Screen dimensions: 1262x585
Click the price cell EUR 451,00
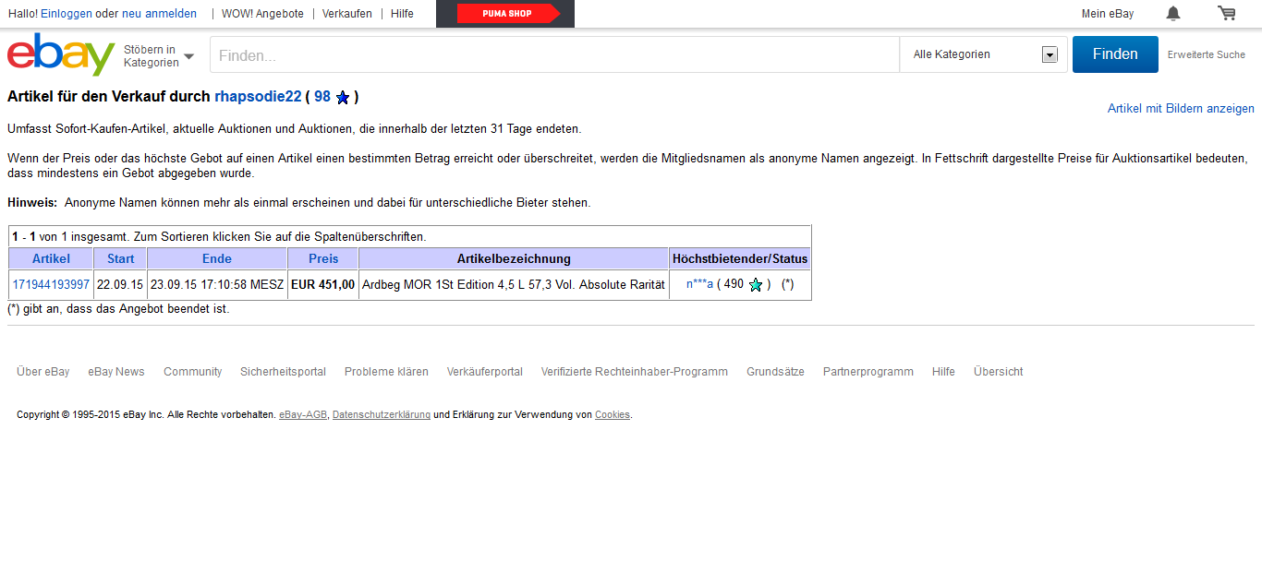tap(322, 284)
